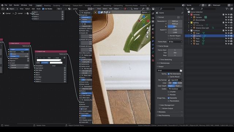The height and width of the screenshot is (132, 234).
Task: Click the viewport pan hand icon
Action: [x=147, y=33]
